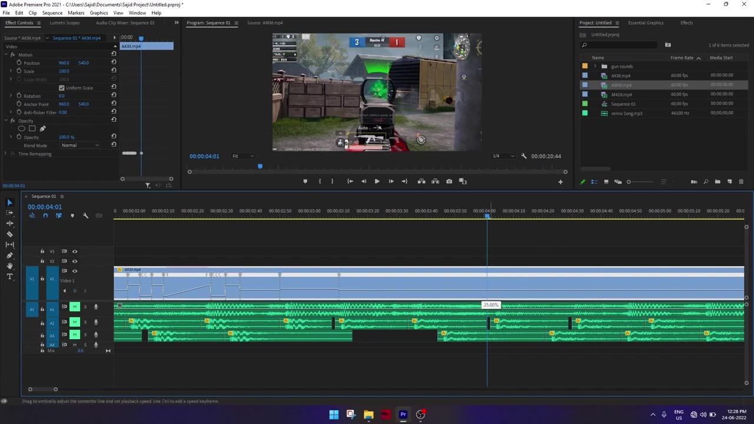Click Frame Rate column header

click(682, 58)
